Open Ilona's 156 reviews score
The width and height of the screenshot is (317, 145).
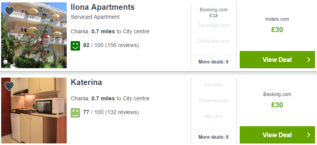[111, 45]
